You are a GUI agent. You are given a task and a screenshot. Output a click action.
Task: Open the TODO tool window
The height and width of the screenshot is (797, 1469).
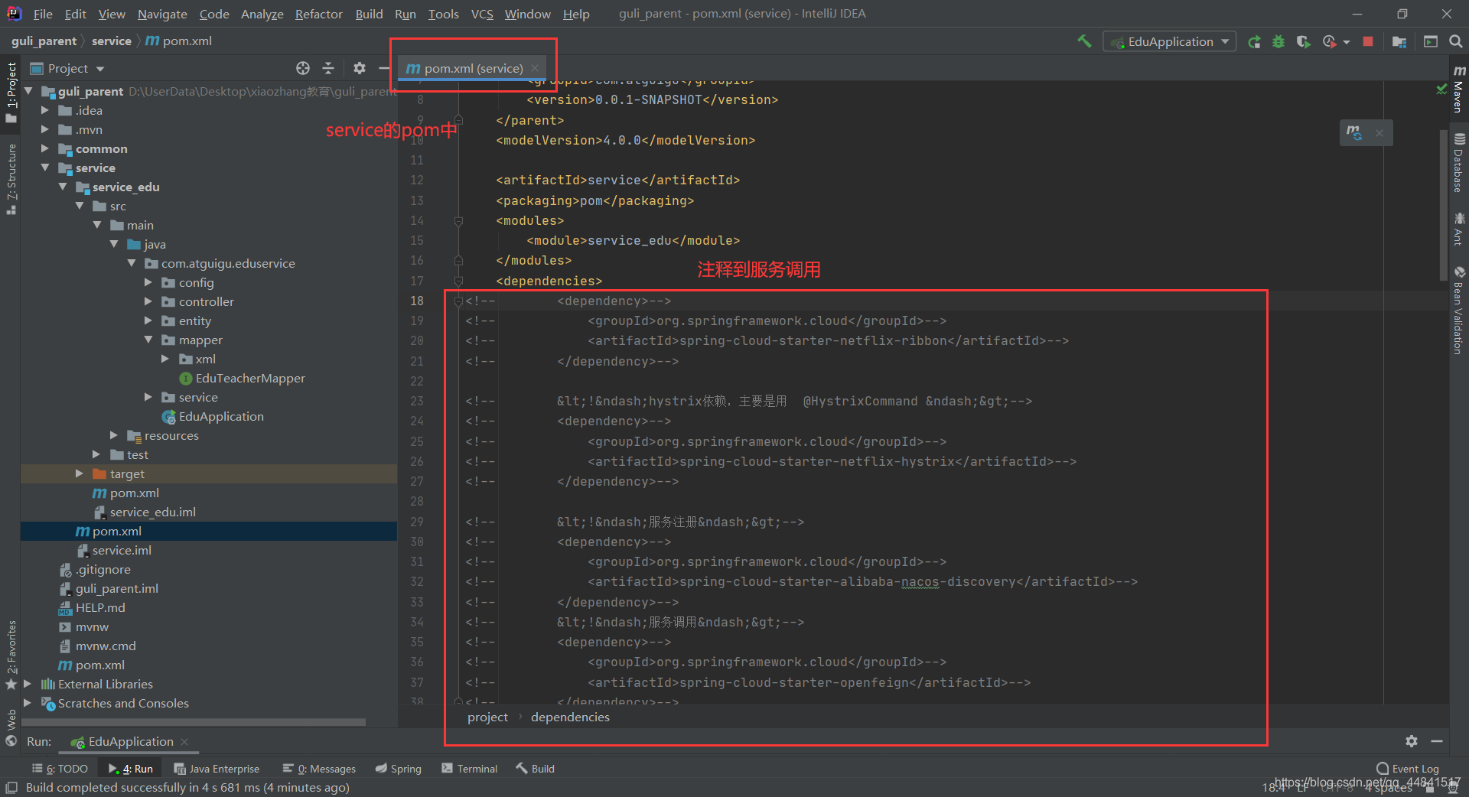60,769
